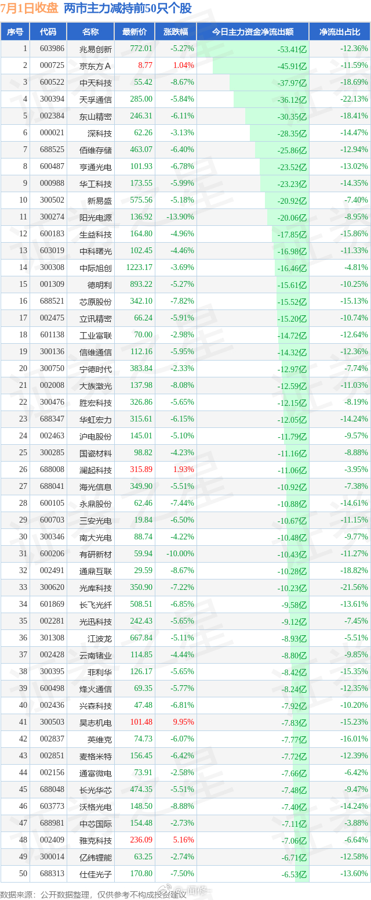371x900 pixels.
Task: Click 雅克科技 change 5.16%
Action: pyautogui.click(x=183, y=840)
